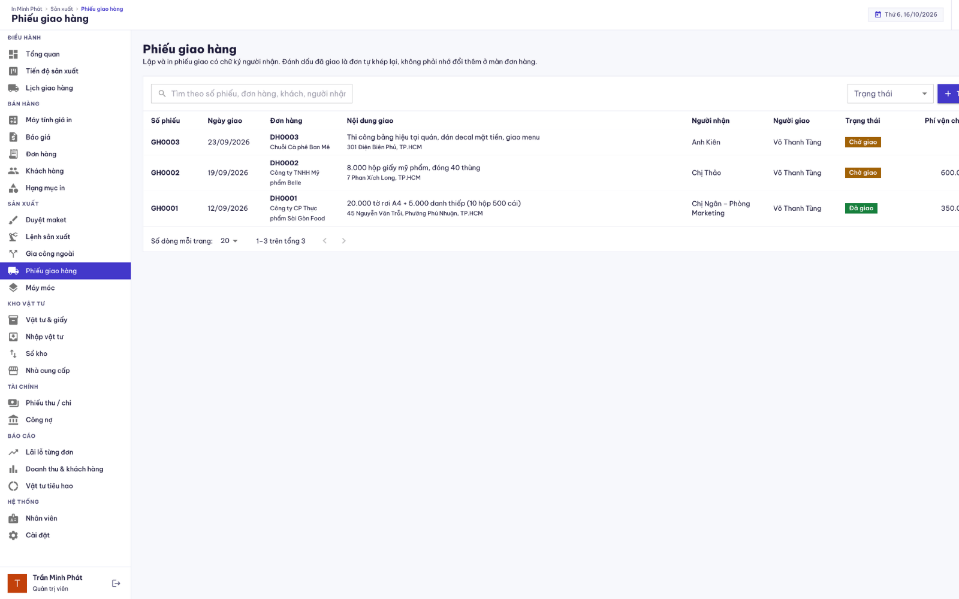Select Máy tính giá in calculator icon

point(13,120)
